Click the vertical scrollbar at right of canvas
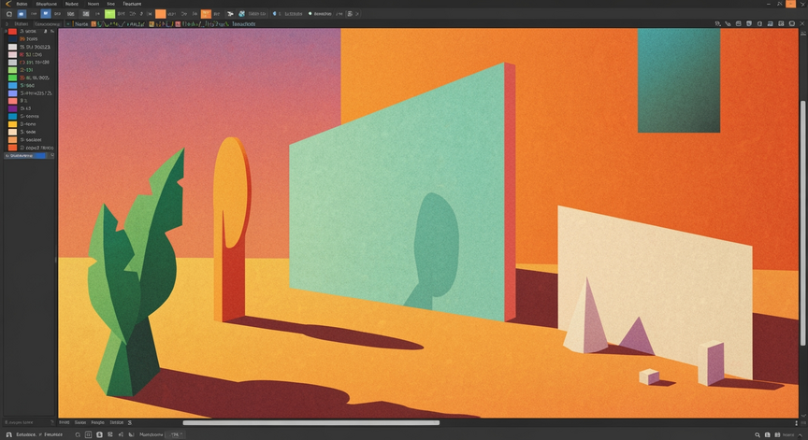The height and width of the screenshot is (440, 808). point(802,223)
